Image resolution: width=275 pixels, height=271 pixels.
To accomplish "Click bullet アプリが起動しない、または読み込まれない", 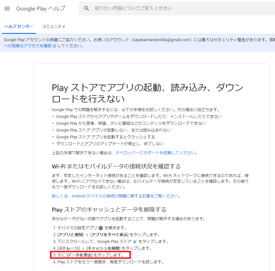I will (x=113, y=130).
